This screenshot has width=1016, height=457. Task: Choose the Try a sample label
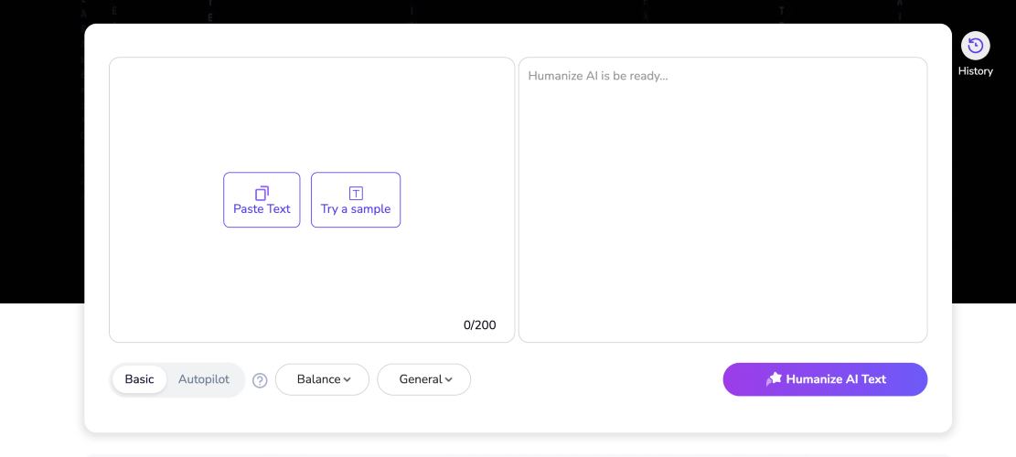(356, 209)
